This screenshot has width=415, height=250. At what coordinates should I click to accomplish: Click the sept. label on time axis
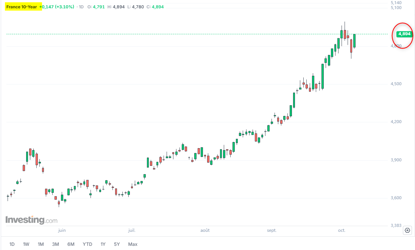tap(271, 230)
